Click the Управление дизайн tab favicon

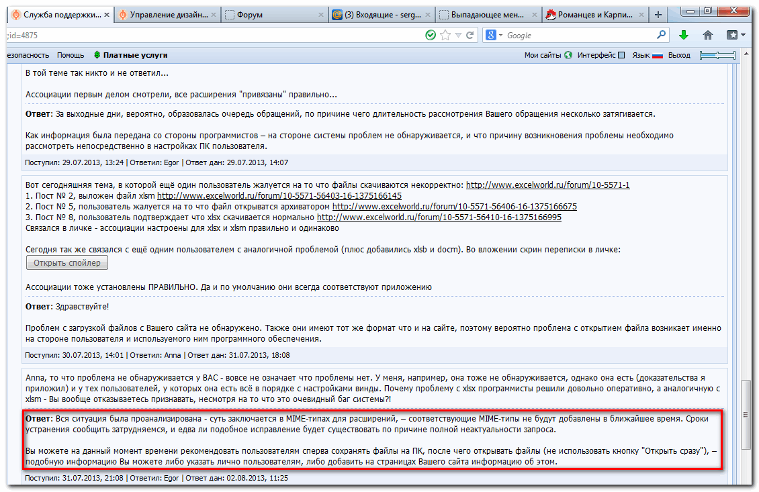123,15
